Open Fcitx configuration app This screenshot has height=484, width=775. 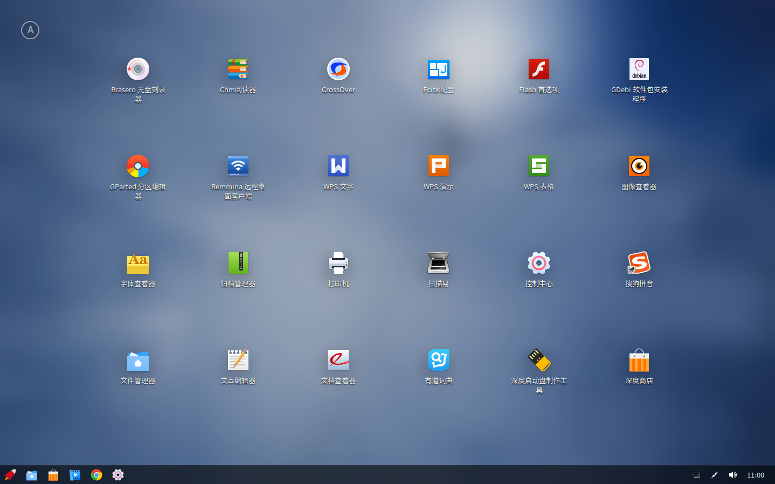click(438, 70)
